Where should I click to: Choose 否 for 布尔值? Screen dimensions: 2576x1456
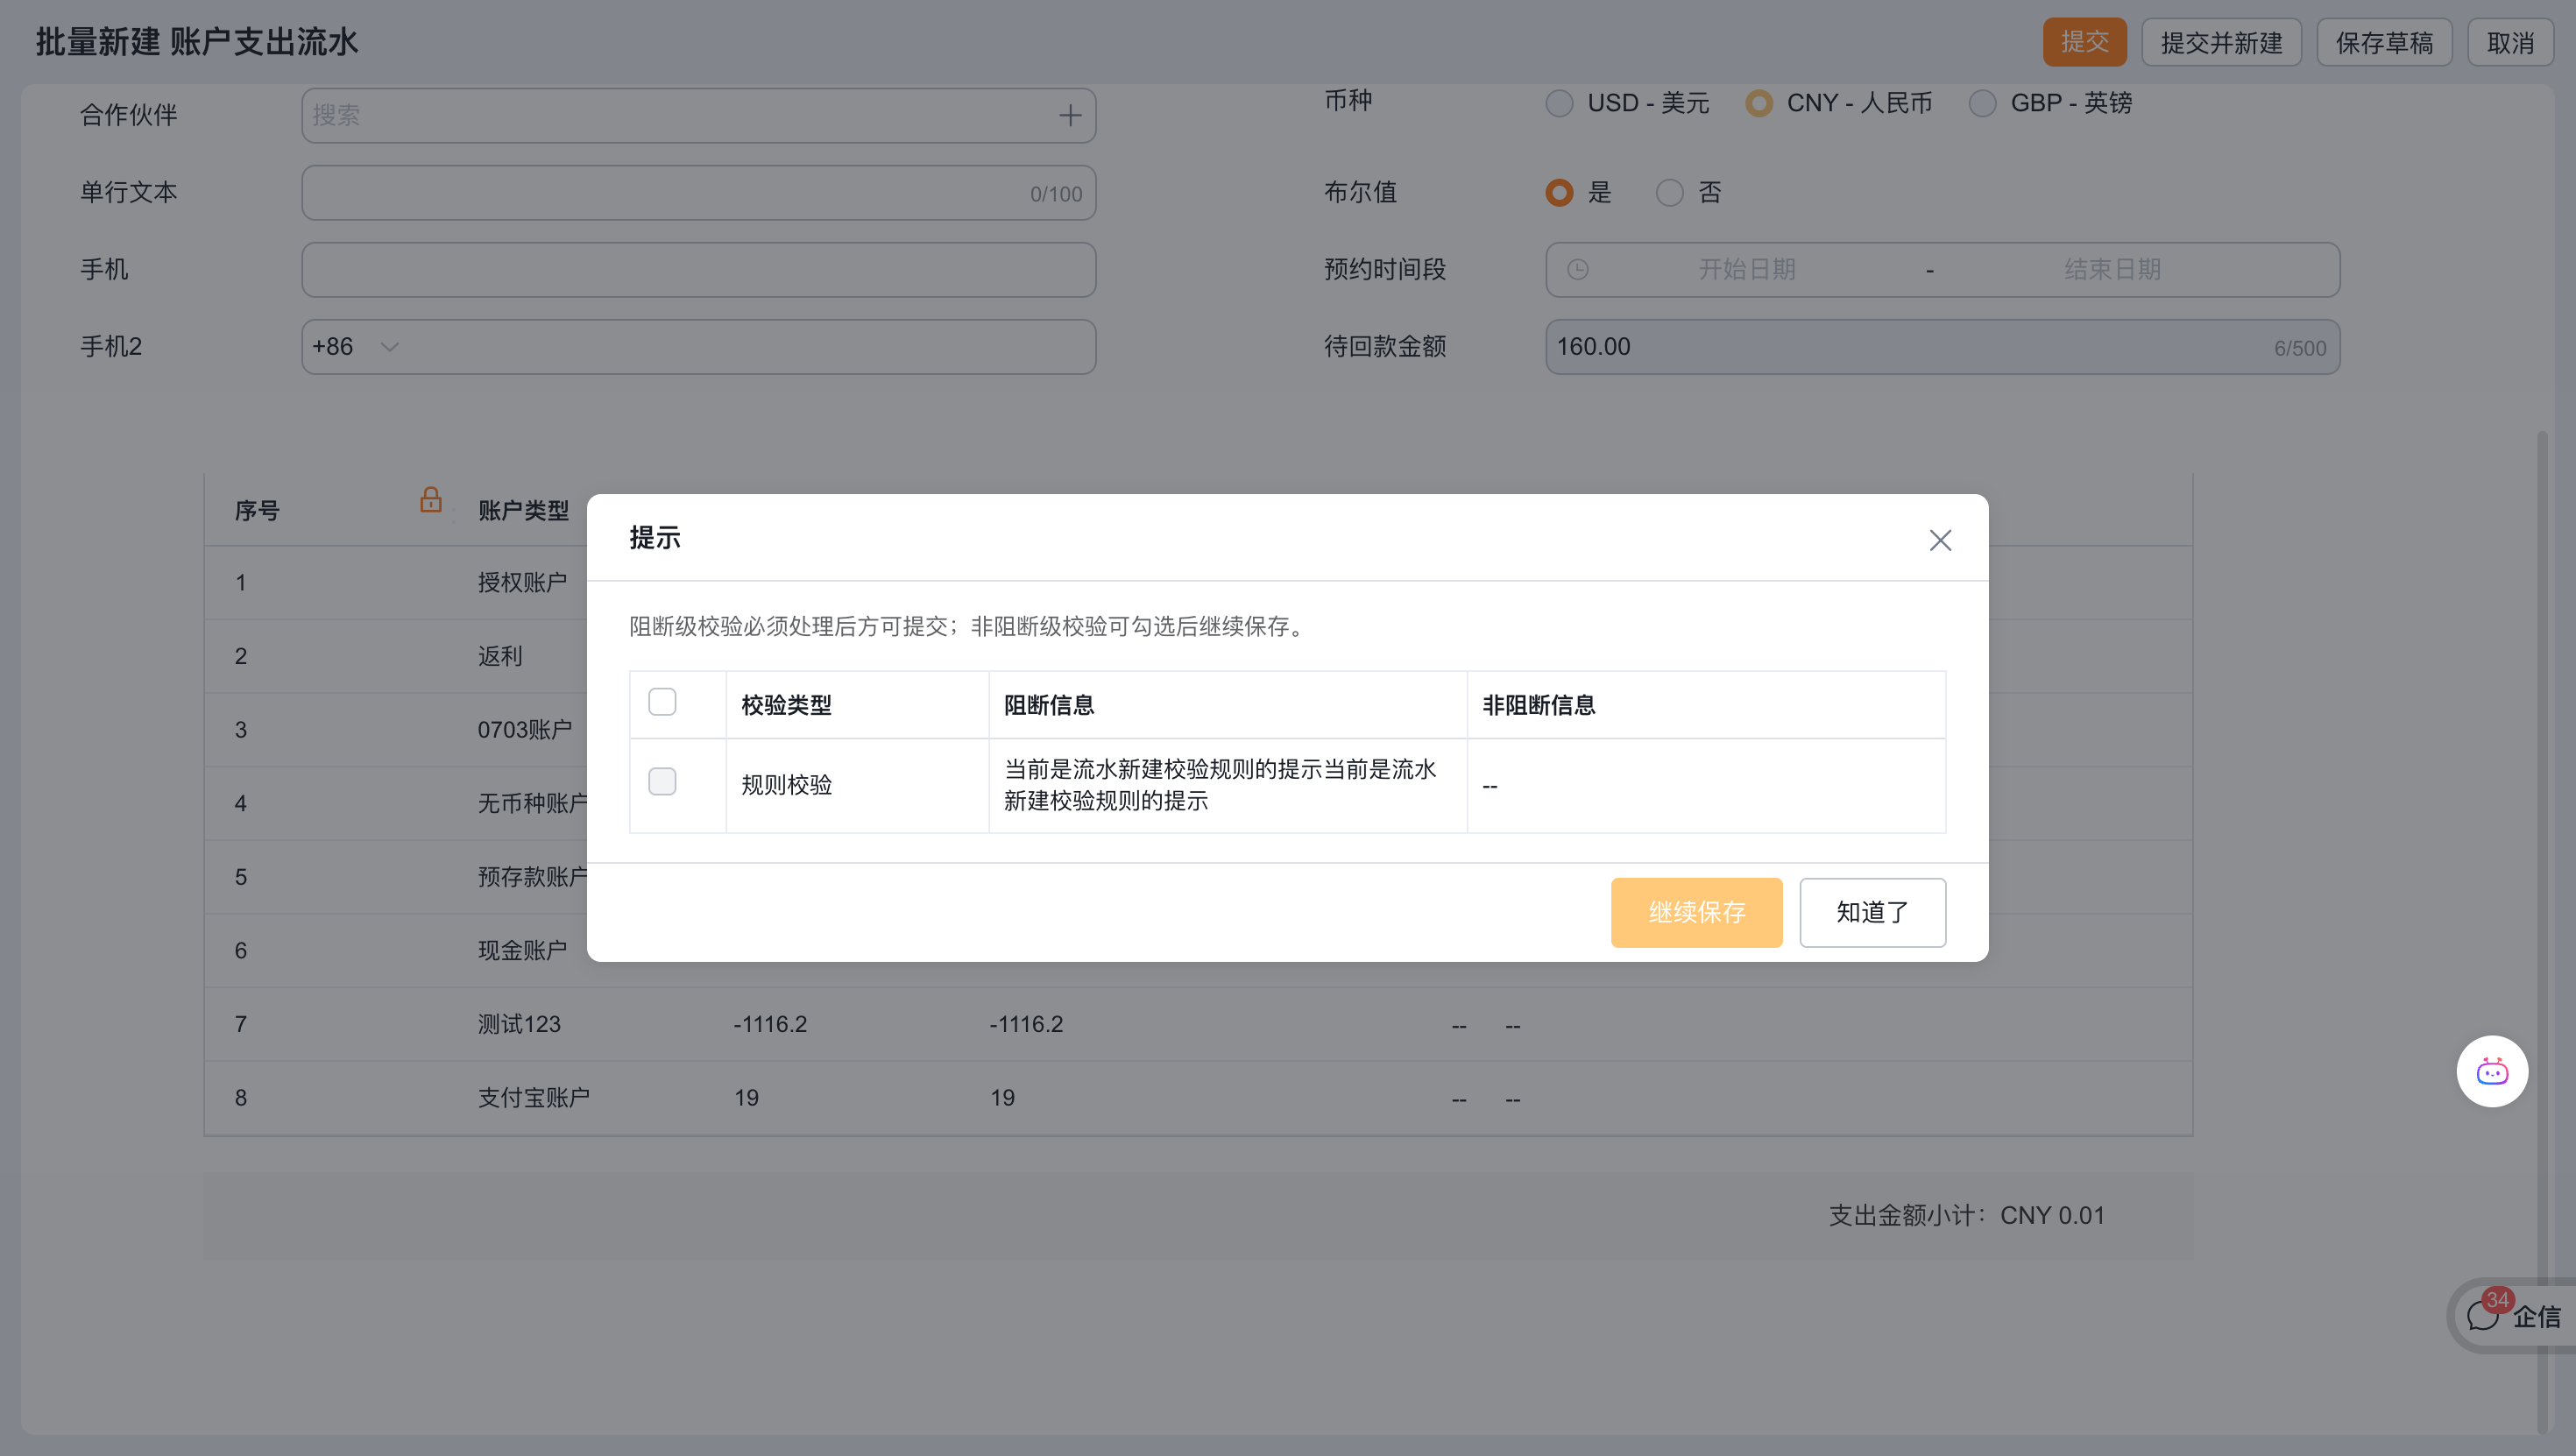click(1669, 193)
